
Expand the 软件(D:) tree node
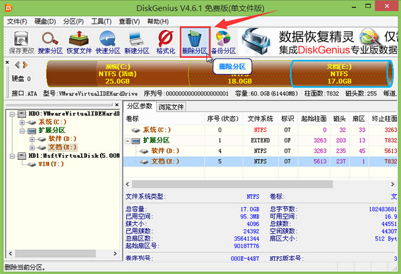tap(32, 139)
